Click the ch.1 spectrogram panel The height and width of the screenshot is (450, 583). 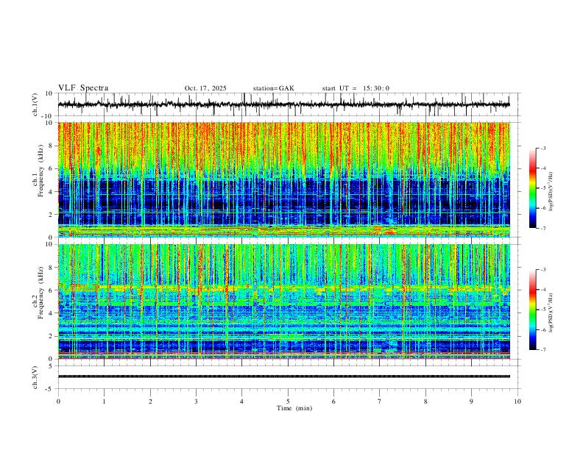283,179
